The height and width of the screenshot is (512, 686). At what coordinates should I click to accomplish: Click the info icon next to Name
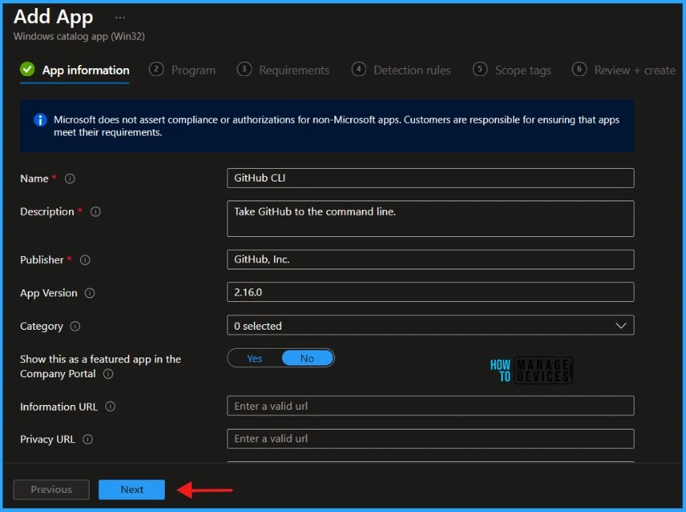[x=70, y=178]
